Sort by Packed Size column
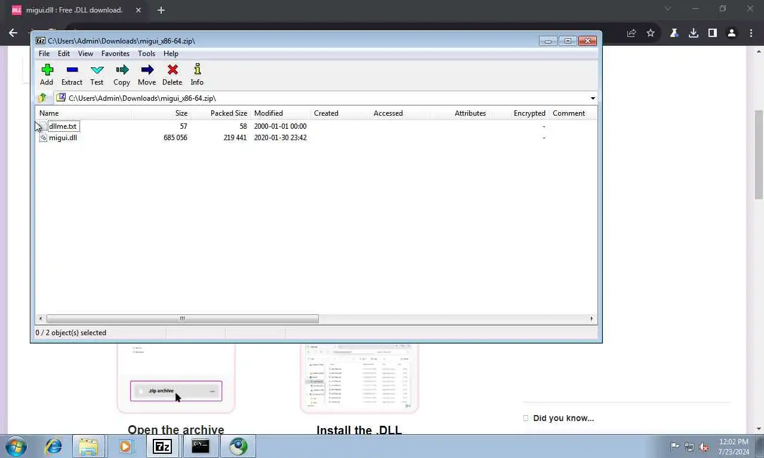Viewport: 764px width, 458px height. pos(221,113)
